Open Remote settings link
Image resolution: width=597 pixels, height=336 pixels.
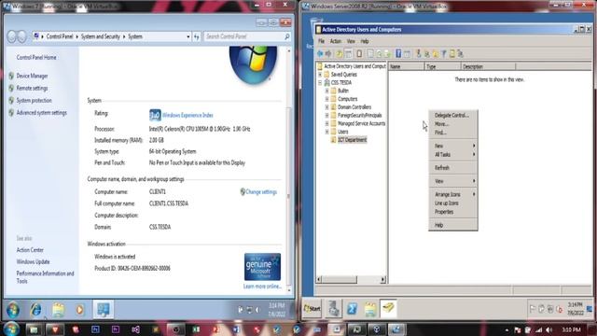tap(32, 88)
